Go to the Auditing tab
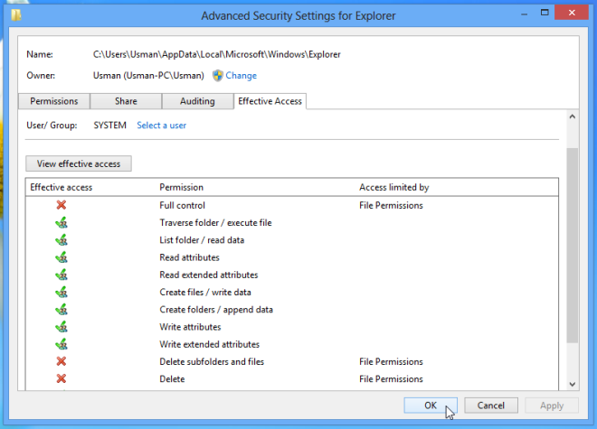The width and height of the screenshot is (597, 429). pos(198,101)
